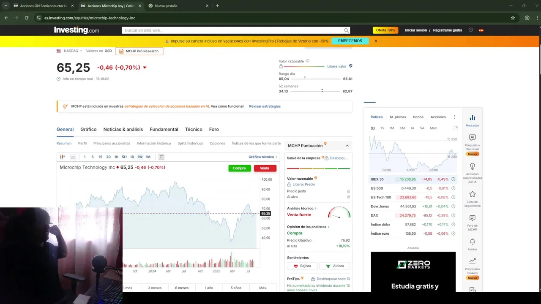Click the search magnifier icon
The height and width of the screenshot is (304, 541).
(x=346, y=30)
